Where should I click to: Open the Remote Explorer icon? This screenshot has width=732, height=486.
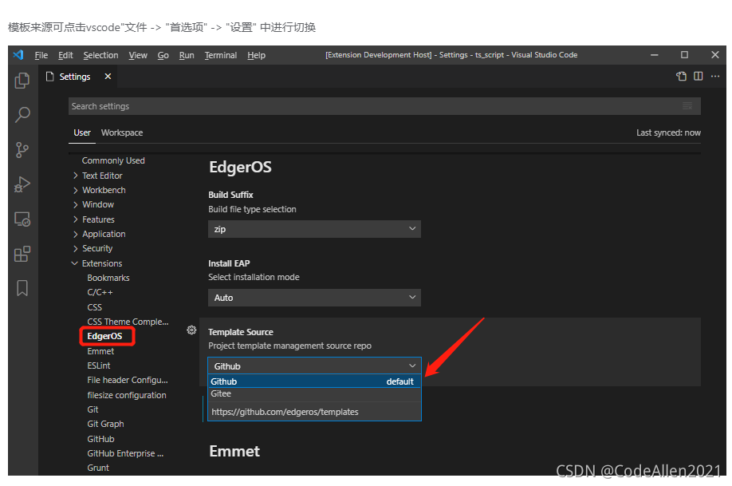22,219
